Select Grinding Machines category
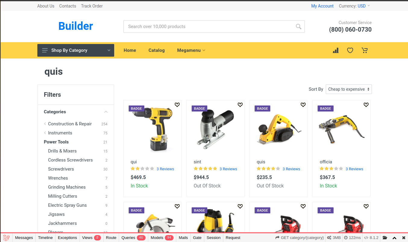 67,187
